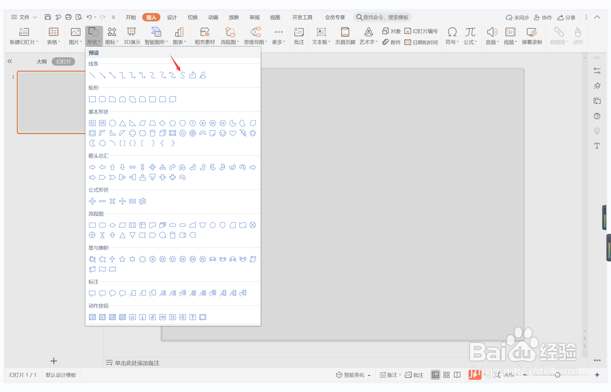Viewport: 611px width, 392px height.
Task: Insert the multiplication formula shape
Action: [112, 201]
